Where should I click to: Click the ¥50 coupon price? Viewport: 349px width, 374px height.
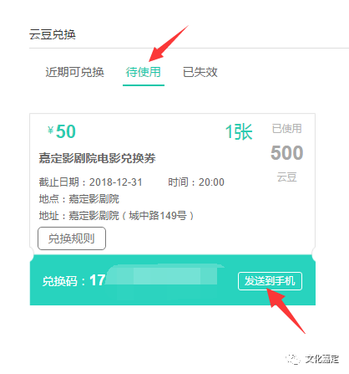pyautogui.click(x=62, y=131)
